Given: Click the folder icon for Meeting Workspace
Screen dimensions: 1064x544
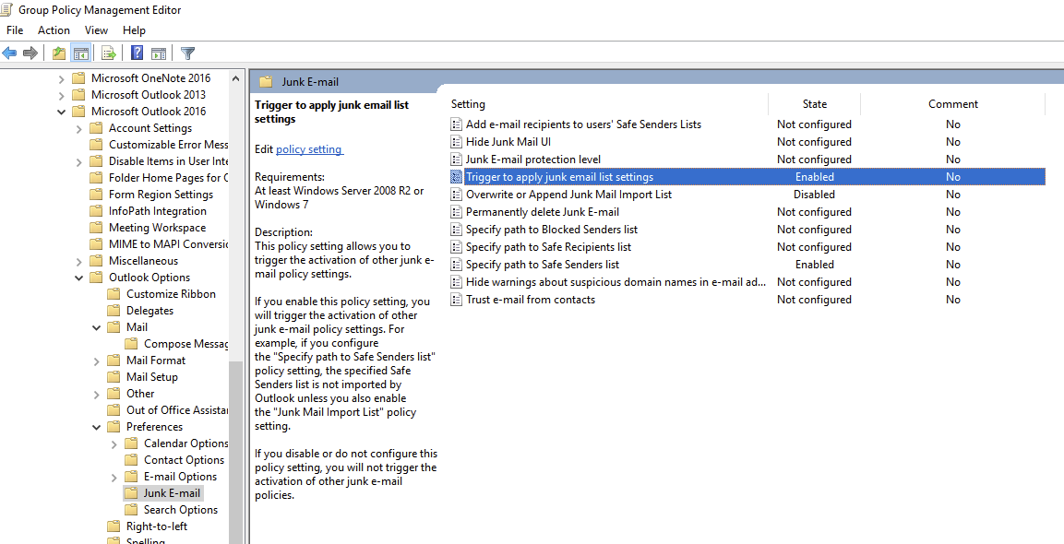Looking at the screenshot, I should (96, 228).
